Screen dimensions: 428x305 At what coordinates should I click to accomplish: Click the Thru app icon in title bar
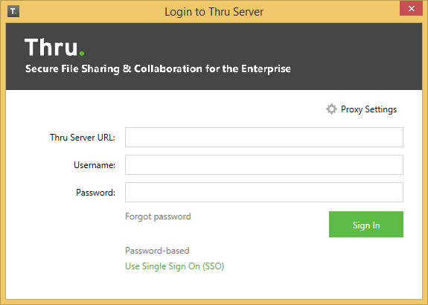(x=13, y=11)
